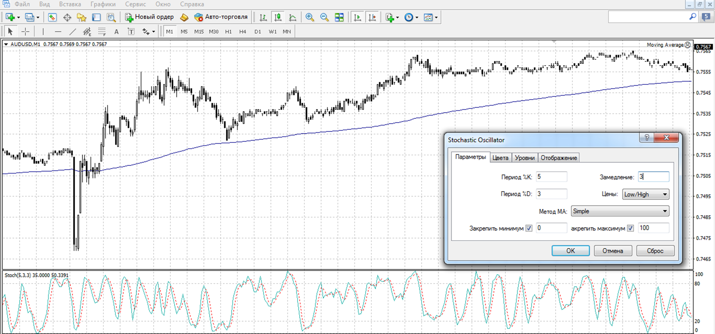Toggle auto scroll chart icon

[x=357, y=17]
